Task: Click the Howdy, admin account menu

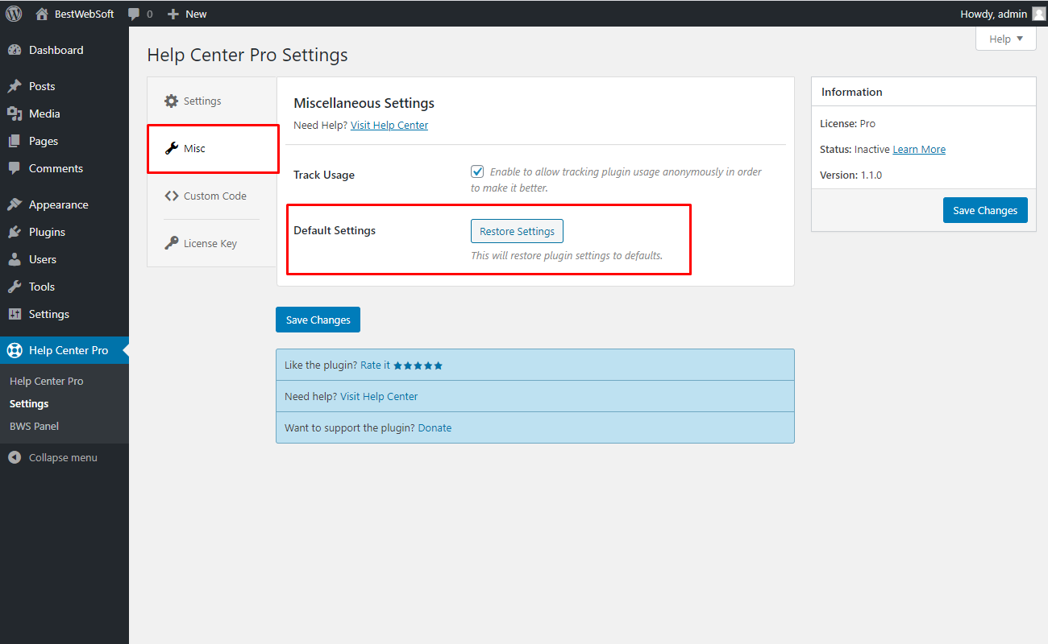Action: click(x=1002, y=14)
